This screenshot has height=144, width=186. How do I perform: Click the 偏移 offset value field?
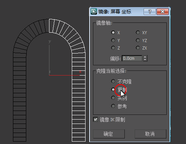coord(132,58)
